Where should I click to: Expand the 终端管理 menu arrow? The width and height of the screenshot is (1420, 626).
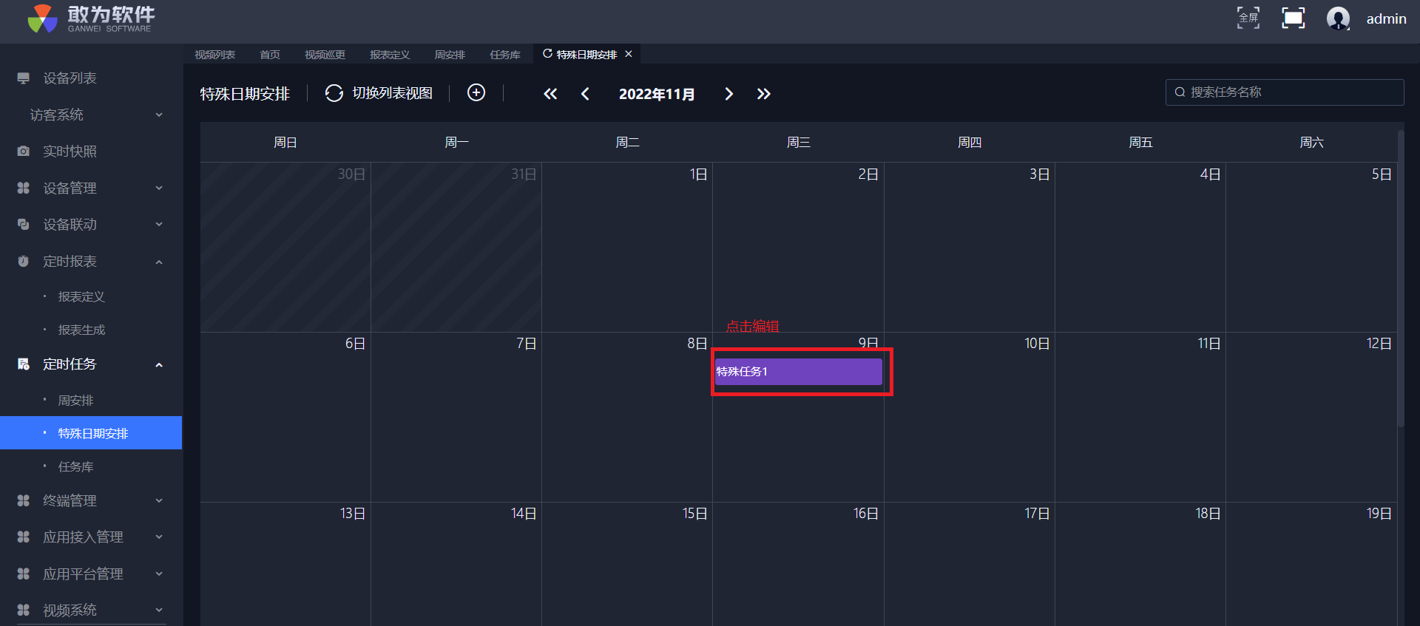[159, 501]
